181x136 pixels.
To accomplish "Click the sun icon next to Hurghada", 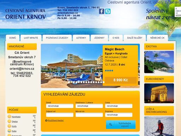I will click(x=9, y=117).
